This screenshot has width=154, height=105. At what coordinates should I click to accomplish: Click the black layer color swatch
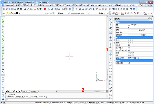click(17, 13)
